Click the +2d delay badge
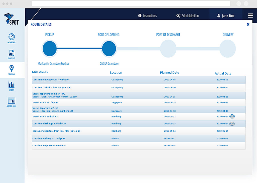Image resolution: width=258 pixels, height=183 pixels. point(232,116)
